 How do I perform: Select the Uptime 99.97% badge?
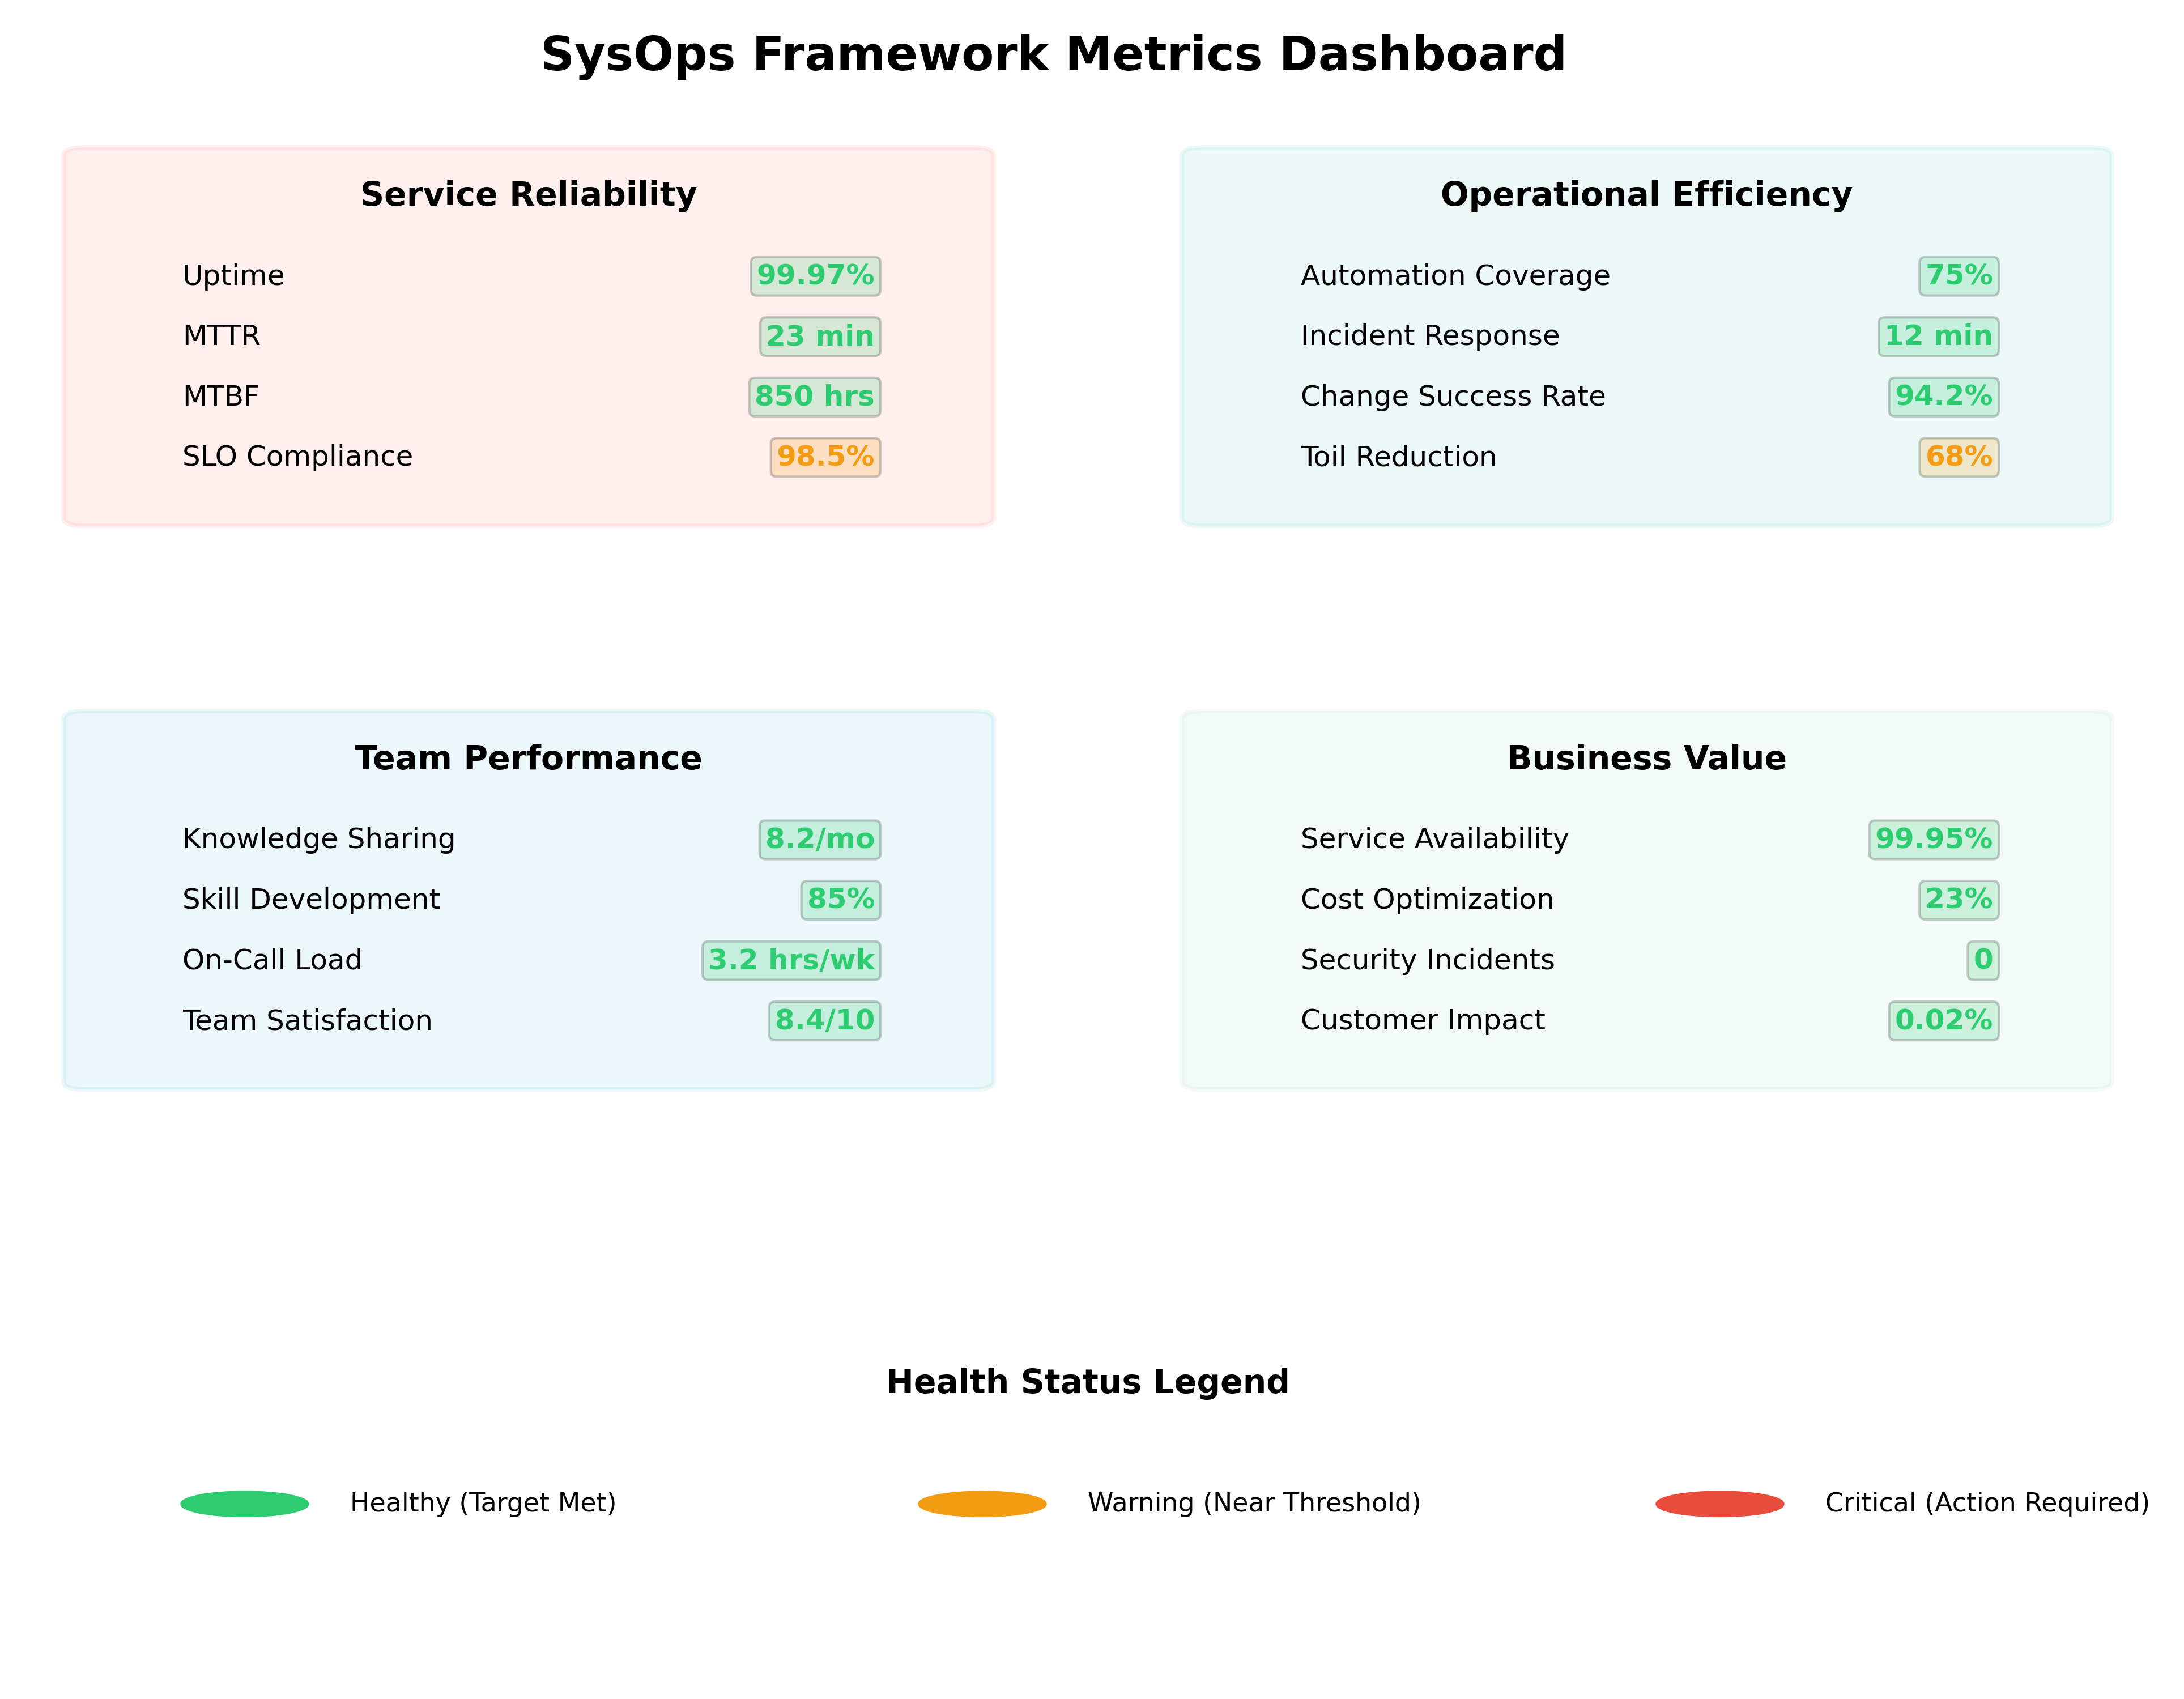[x=814, y=276]
